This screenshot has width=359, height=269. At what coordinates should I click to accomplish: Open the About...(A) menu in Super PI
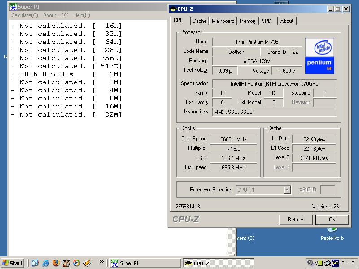coord(56,15)
